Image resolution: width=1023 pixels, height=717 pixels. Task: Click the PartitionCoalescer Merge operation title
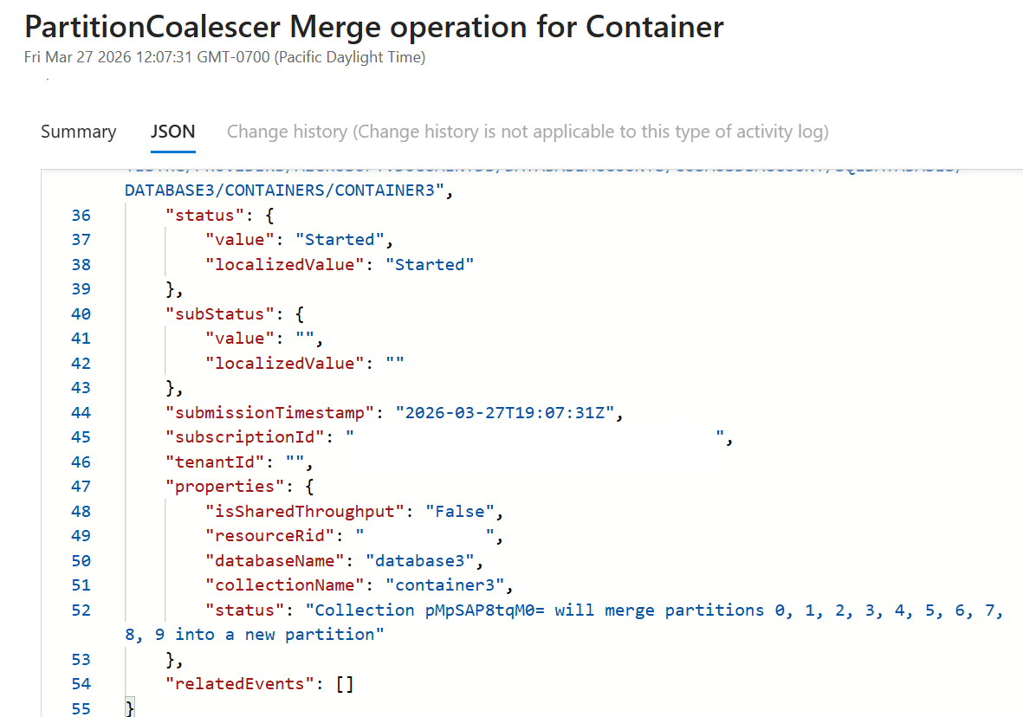tap(374, 28)
